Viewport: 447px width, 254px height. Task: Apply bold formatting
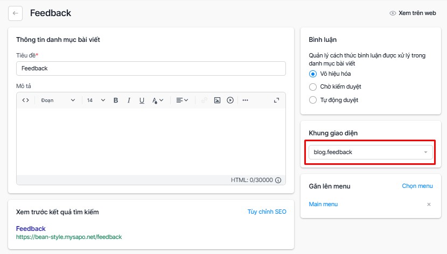(x=116, y=100)
